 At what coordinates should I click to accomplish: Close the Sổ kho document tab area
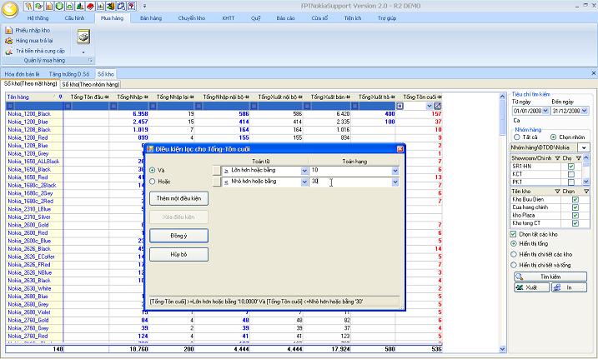click(594, 73)
